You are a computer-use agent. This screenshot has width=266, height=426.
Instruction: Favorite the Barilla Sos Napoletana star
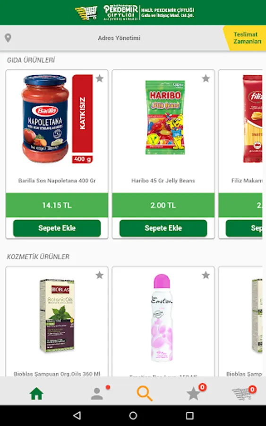click(100, 79)
